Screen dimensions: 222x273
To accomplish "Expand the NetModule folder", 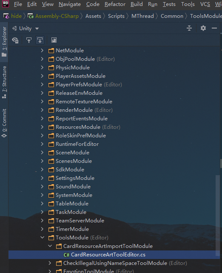I will pos(42,51).
